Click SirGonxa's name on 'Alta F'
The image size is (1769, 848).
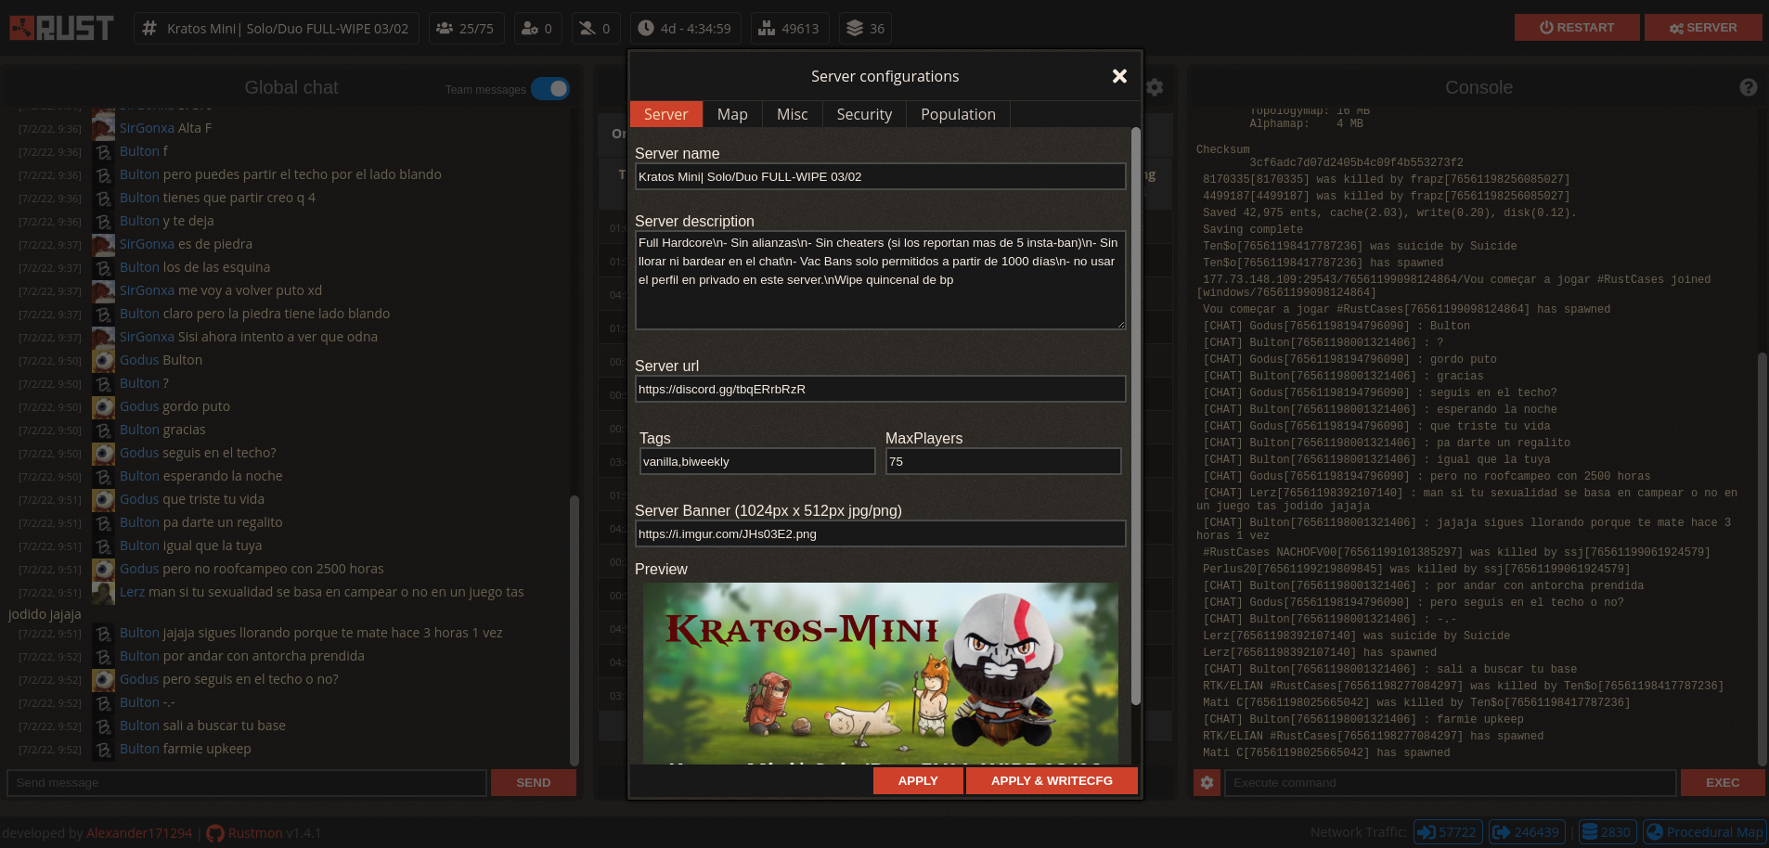(147, 128)
